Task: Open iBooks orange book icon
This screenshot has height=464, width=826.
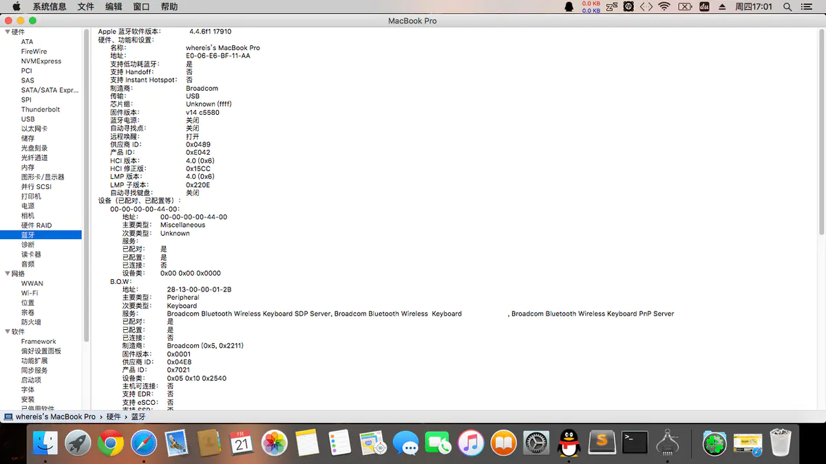Action: pos(504,443)
